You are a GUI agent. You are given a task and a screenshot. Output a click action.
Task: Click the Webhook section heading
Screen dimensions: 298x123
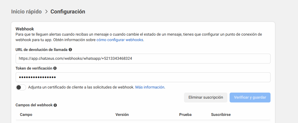point(24,29)
